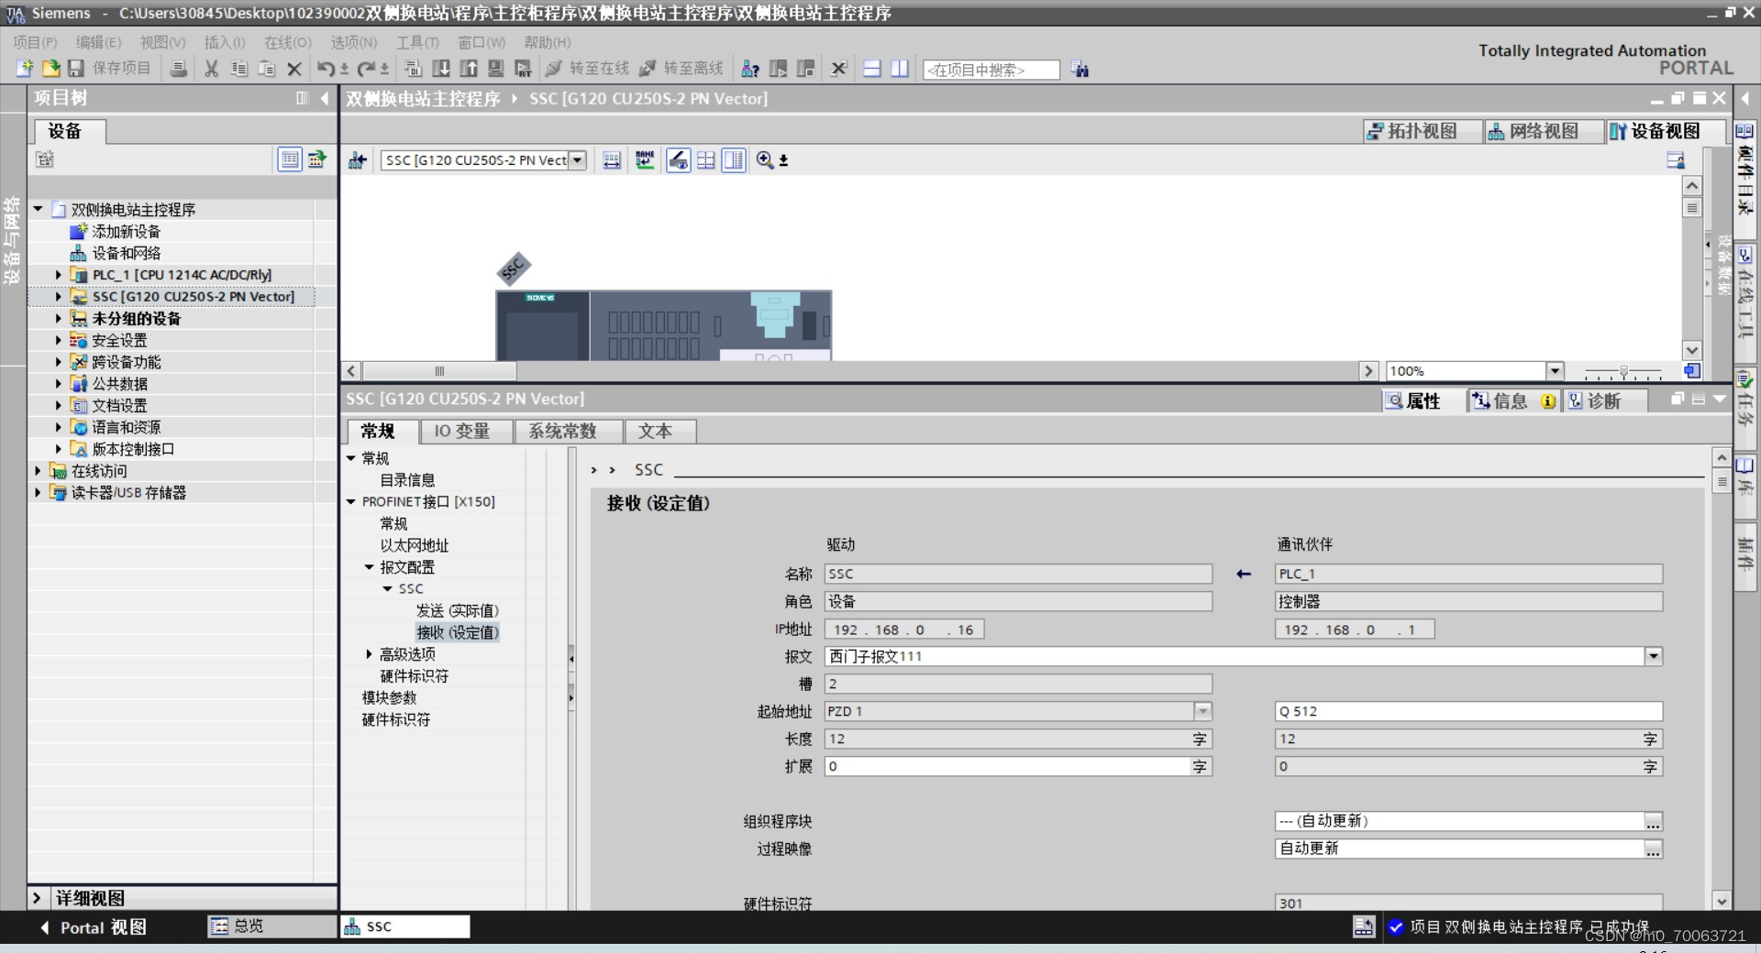This screenshot has width=1761, height=953.
Task: Expand the PLC_1 CPU 1214C tree node
Action: point(57,274)
